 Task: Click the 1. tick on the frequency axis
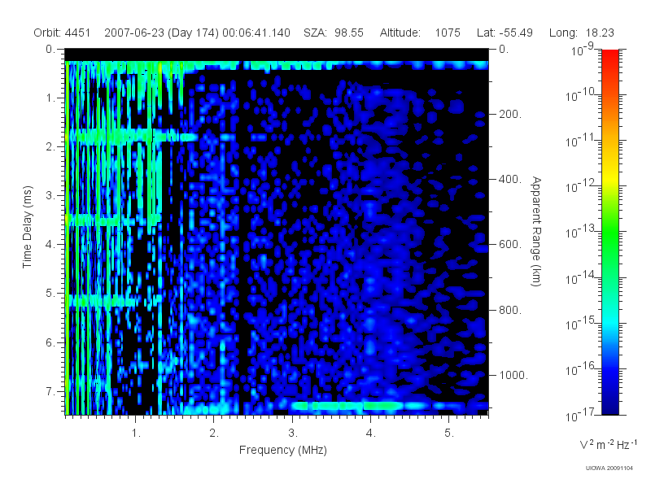136,434
